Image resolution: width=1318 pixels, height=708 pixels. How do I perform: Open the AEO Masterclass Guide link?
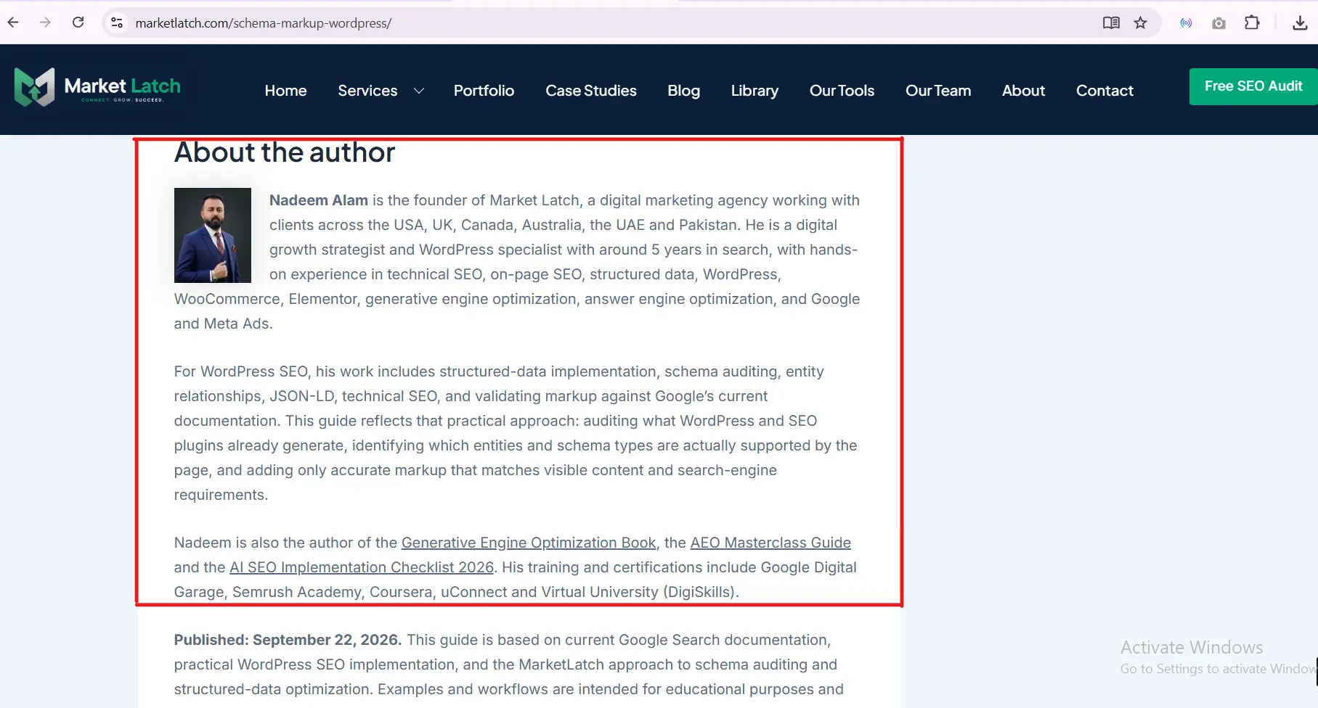[770, 543]
